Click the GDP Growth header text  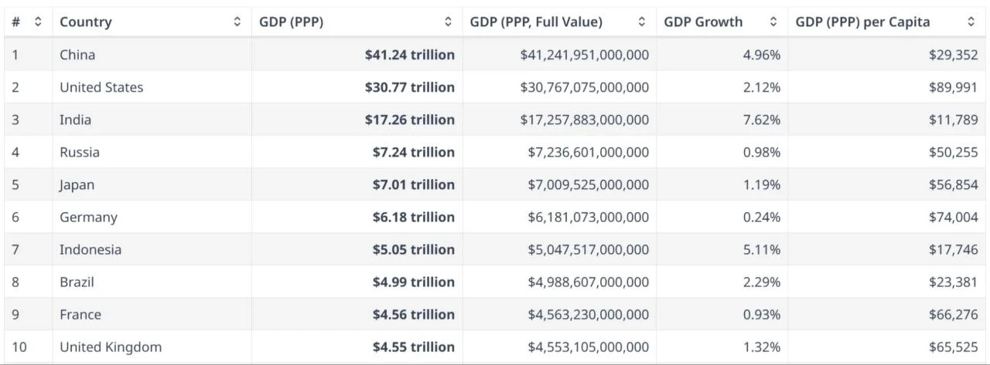[703, 22]
